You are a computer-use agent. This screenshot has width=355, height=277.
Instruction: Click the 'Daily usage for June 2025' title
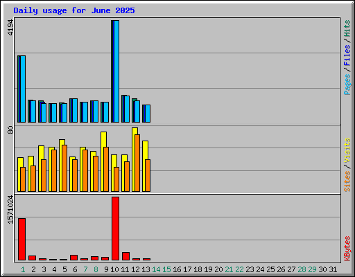(x=74, y=10)
